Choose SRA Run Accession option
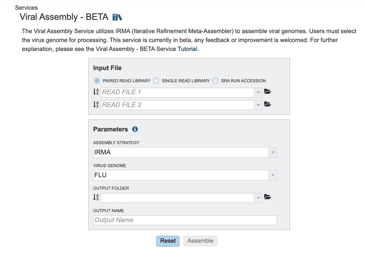This screenshot has height=271, width=365. (x=216, y=81)
